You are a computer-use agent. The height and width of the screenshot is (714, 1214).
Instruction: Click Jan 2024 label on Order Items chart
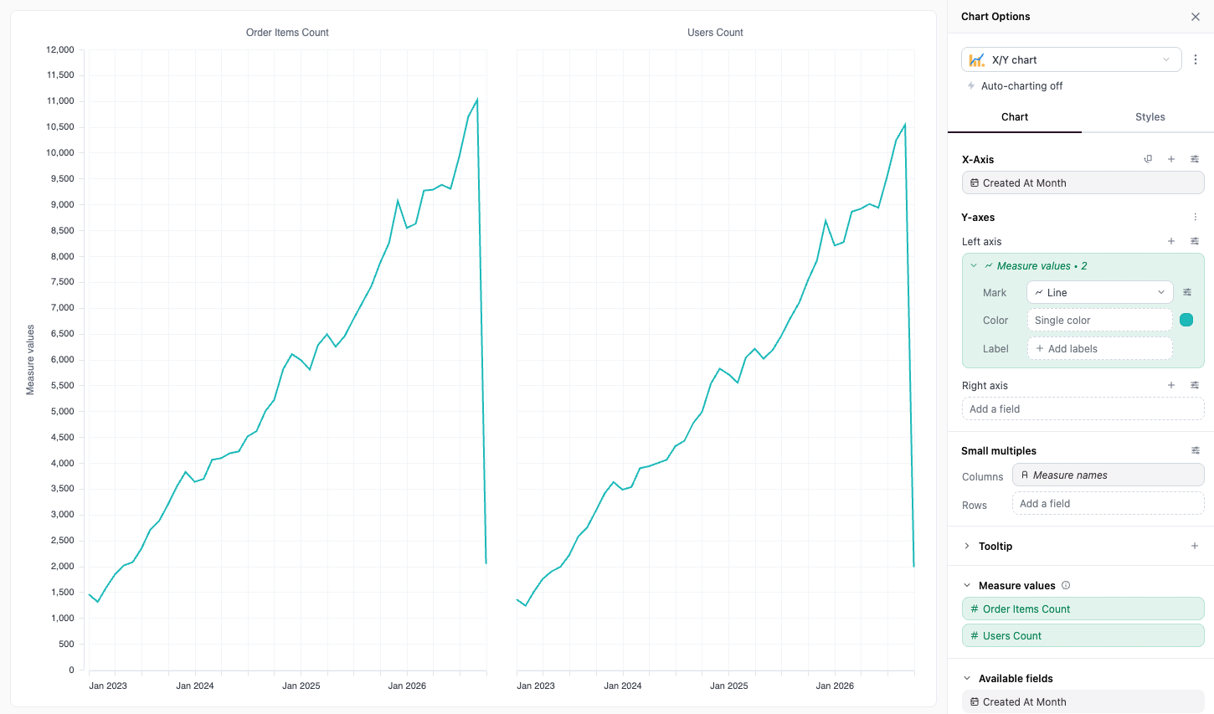195,686
